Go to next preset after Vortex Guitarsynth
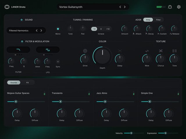The image size is (186, 139). (125, 7)
